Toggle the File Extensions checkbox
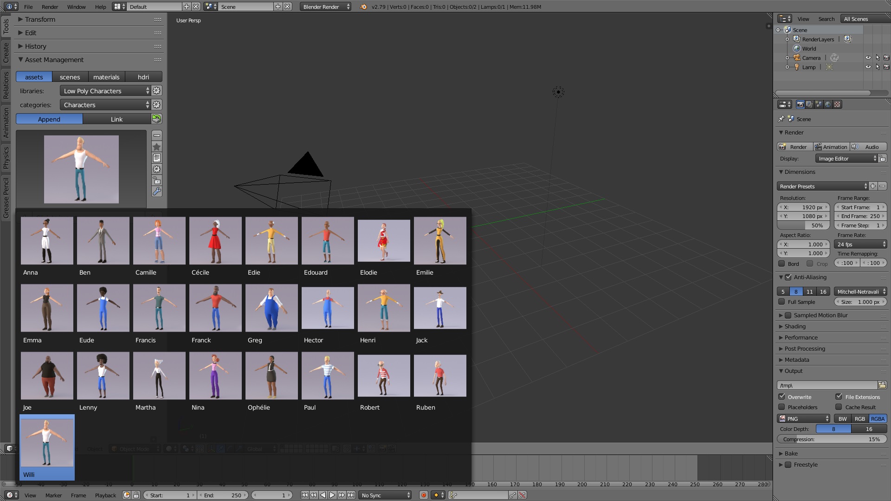This screenshot has width=891, height=501. tap(839, 397)
